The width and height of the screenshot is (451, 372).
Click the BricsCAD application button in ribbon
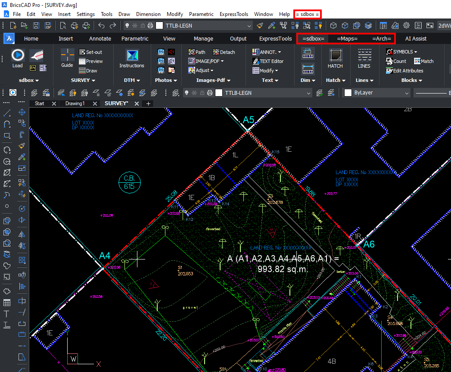[9, 38]
